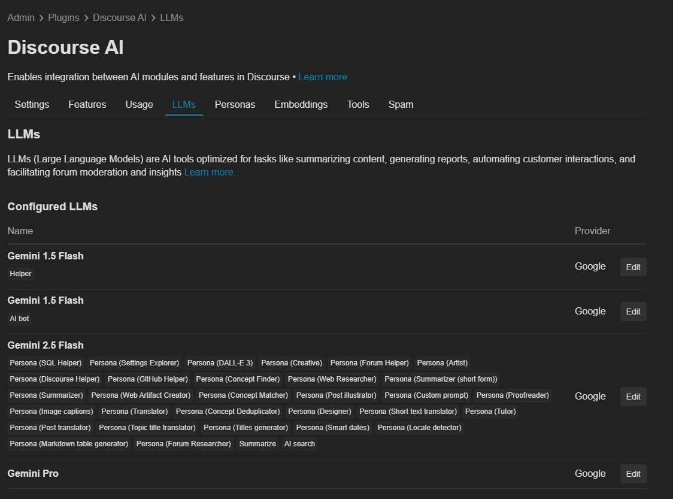Click the Persona (Proofreader) tag
Screen dimensions: 673x499
pos(513,395)
